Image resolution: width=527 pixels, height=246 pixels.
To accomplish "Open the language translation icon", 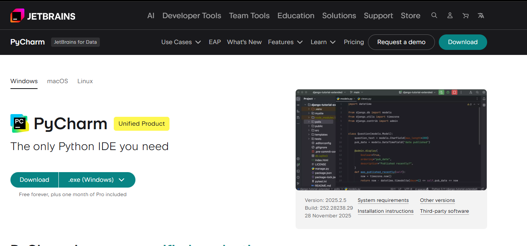I will pos(481,15).
